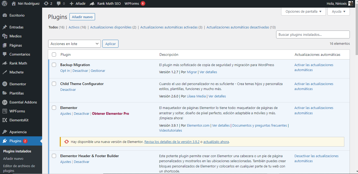Open the comments bubble icon in admin bar

[59, 4]
